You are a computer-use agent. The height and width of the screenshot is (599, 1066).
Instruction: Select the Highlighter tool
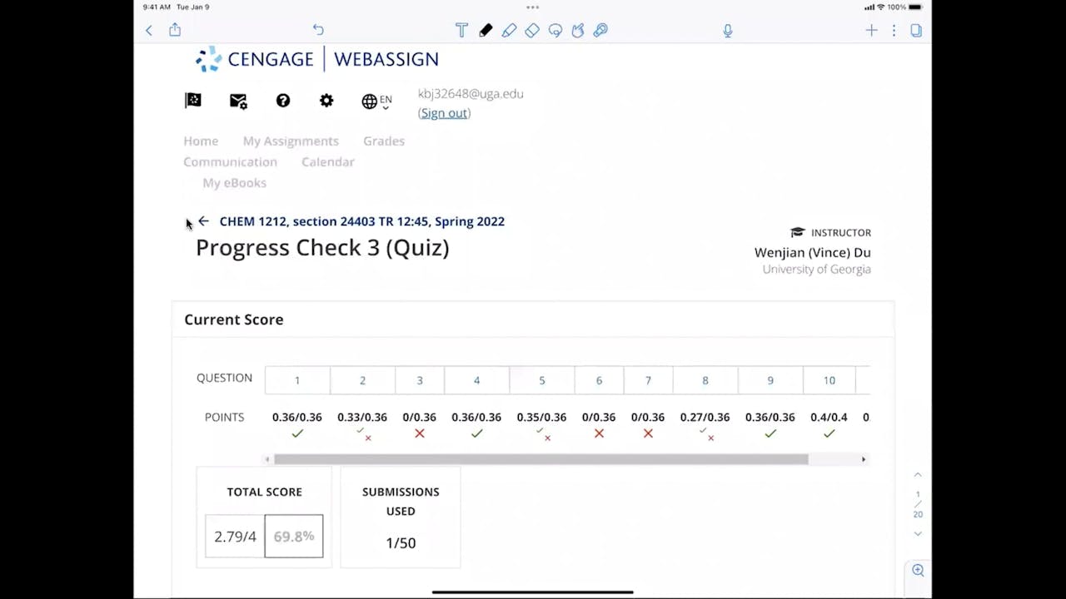[509, 31]
